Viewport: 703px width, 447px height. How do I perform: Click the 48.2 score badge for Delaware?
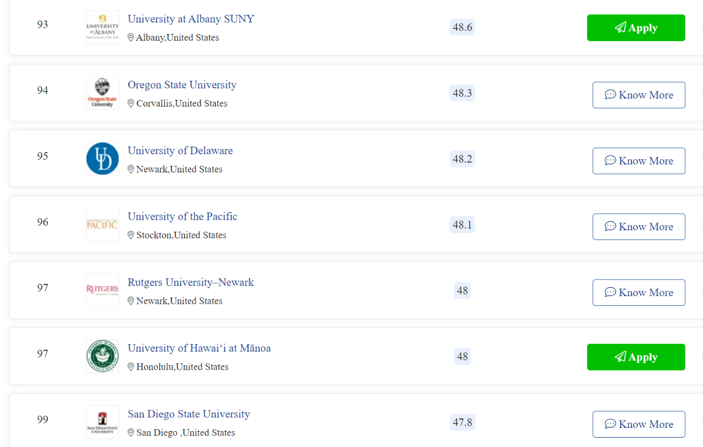tap(462, 159)
